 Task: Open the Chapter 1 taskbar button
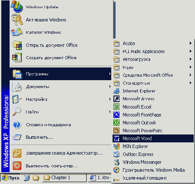65,178
